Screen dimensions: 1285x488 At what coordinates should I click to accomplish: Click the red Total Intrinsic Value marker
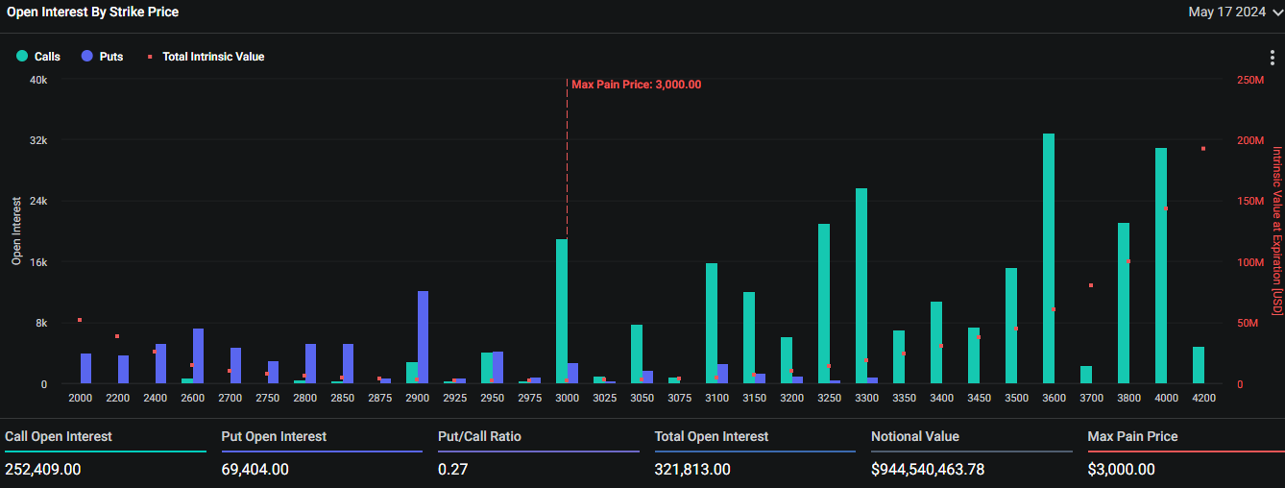point(150,57)
